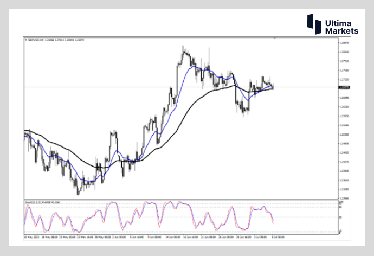Click the 28 Jun 16:00 time label
374x256 pixels.
click(x=244, y=237)
